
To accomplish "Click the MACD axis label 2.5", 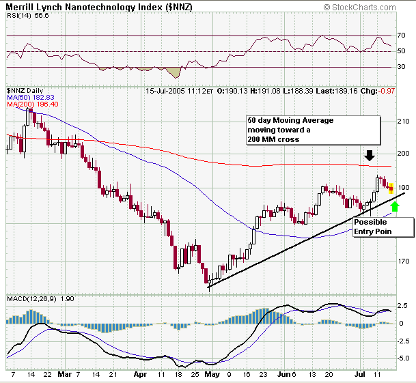I will tap(402, 306).
